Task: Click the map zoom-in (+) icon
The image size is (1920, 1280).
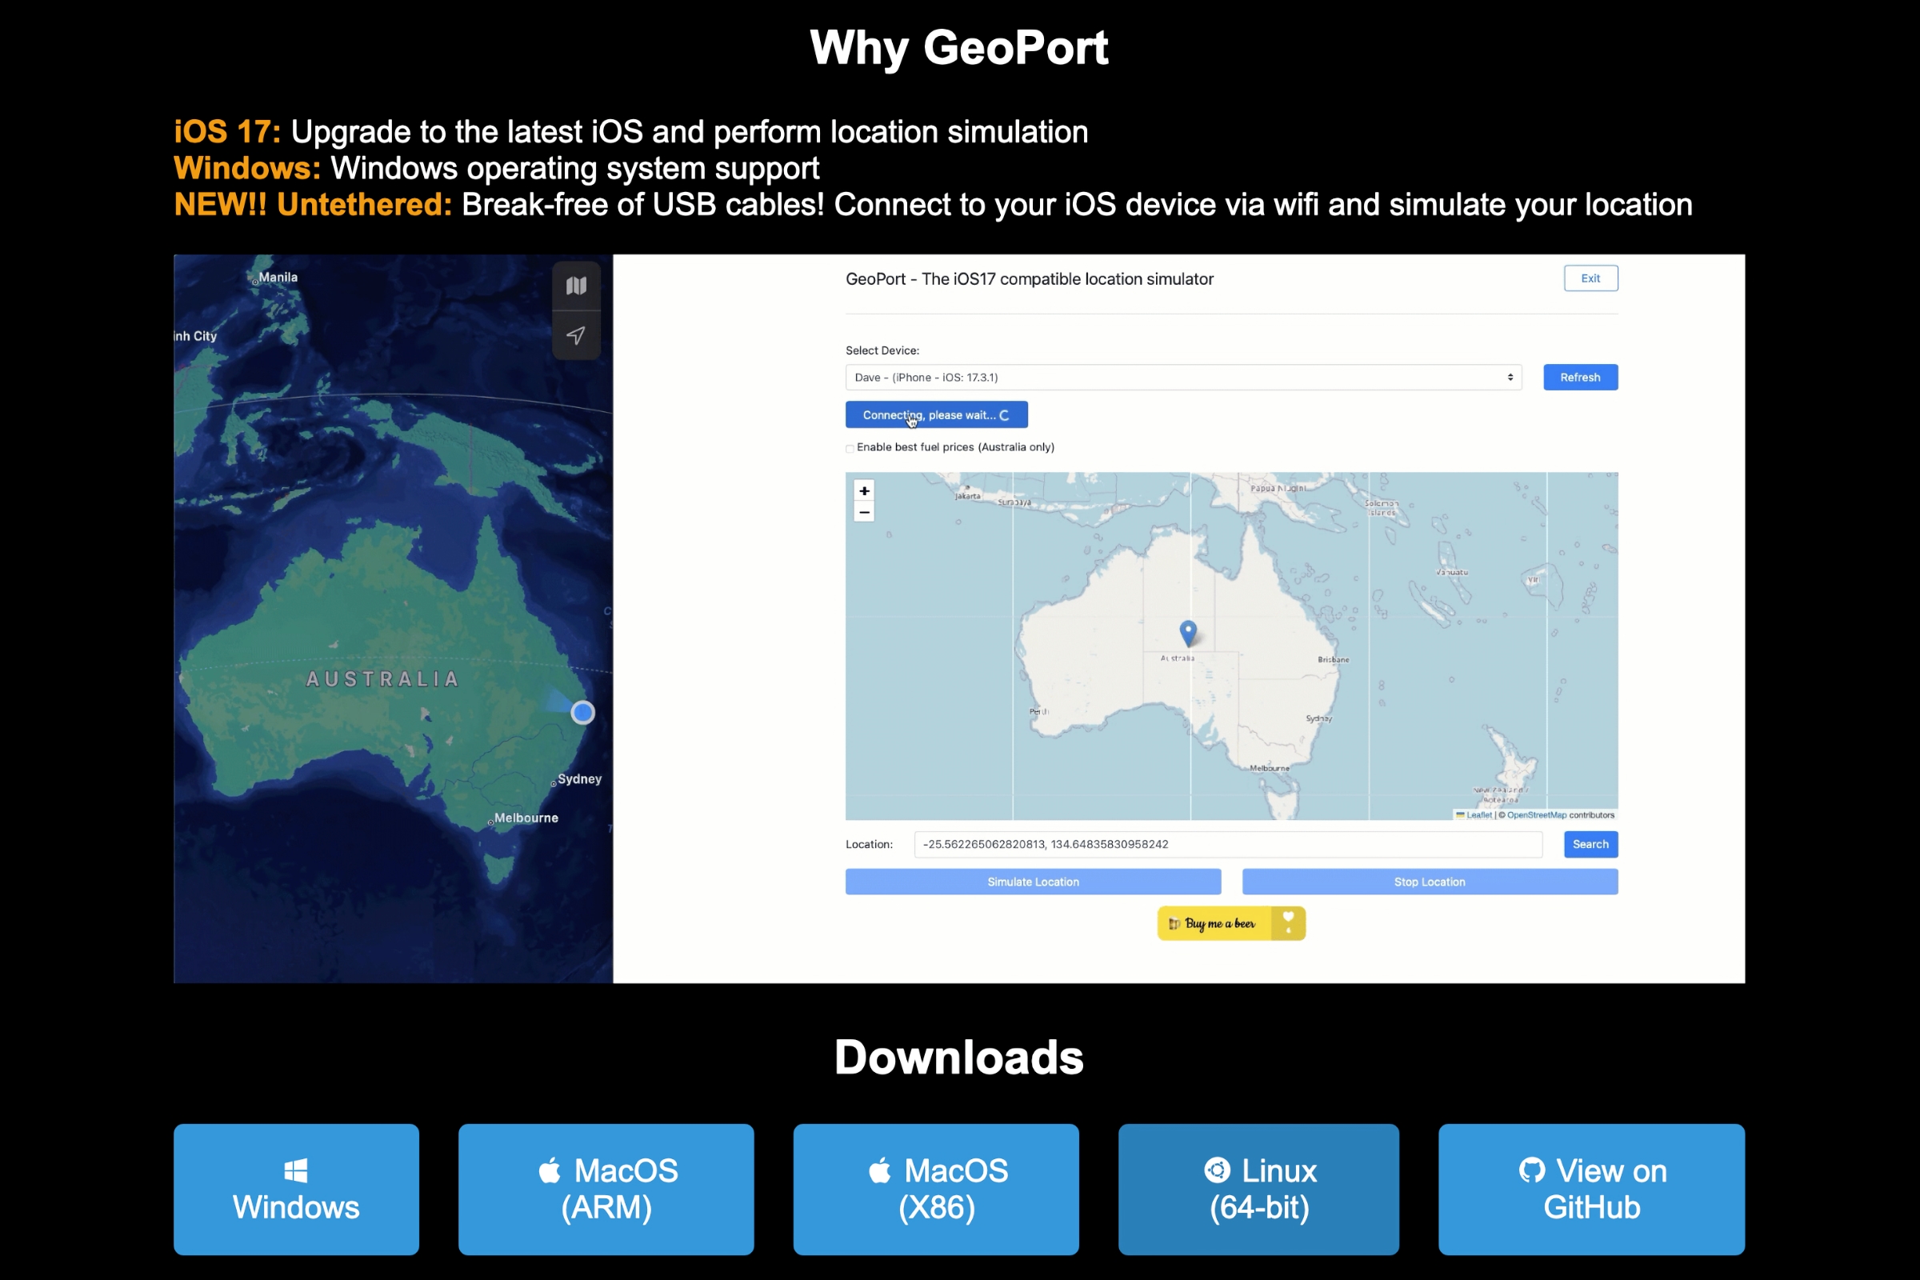Action: coord(864,490)
